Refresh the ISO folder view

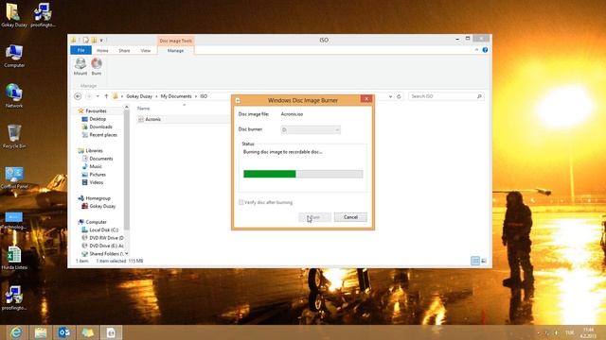pyautogui.click(x=399, y=96)
